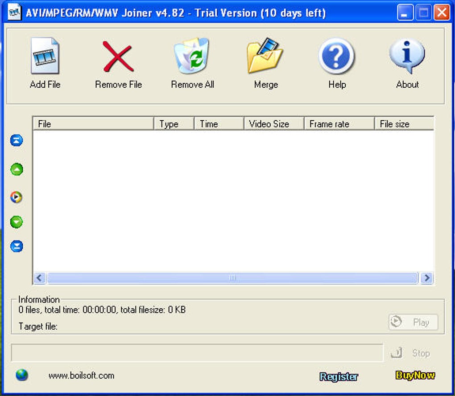Minimize the Joiner window
The width and height of the screenshot is (455, 396).
[405, 12]
